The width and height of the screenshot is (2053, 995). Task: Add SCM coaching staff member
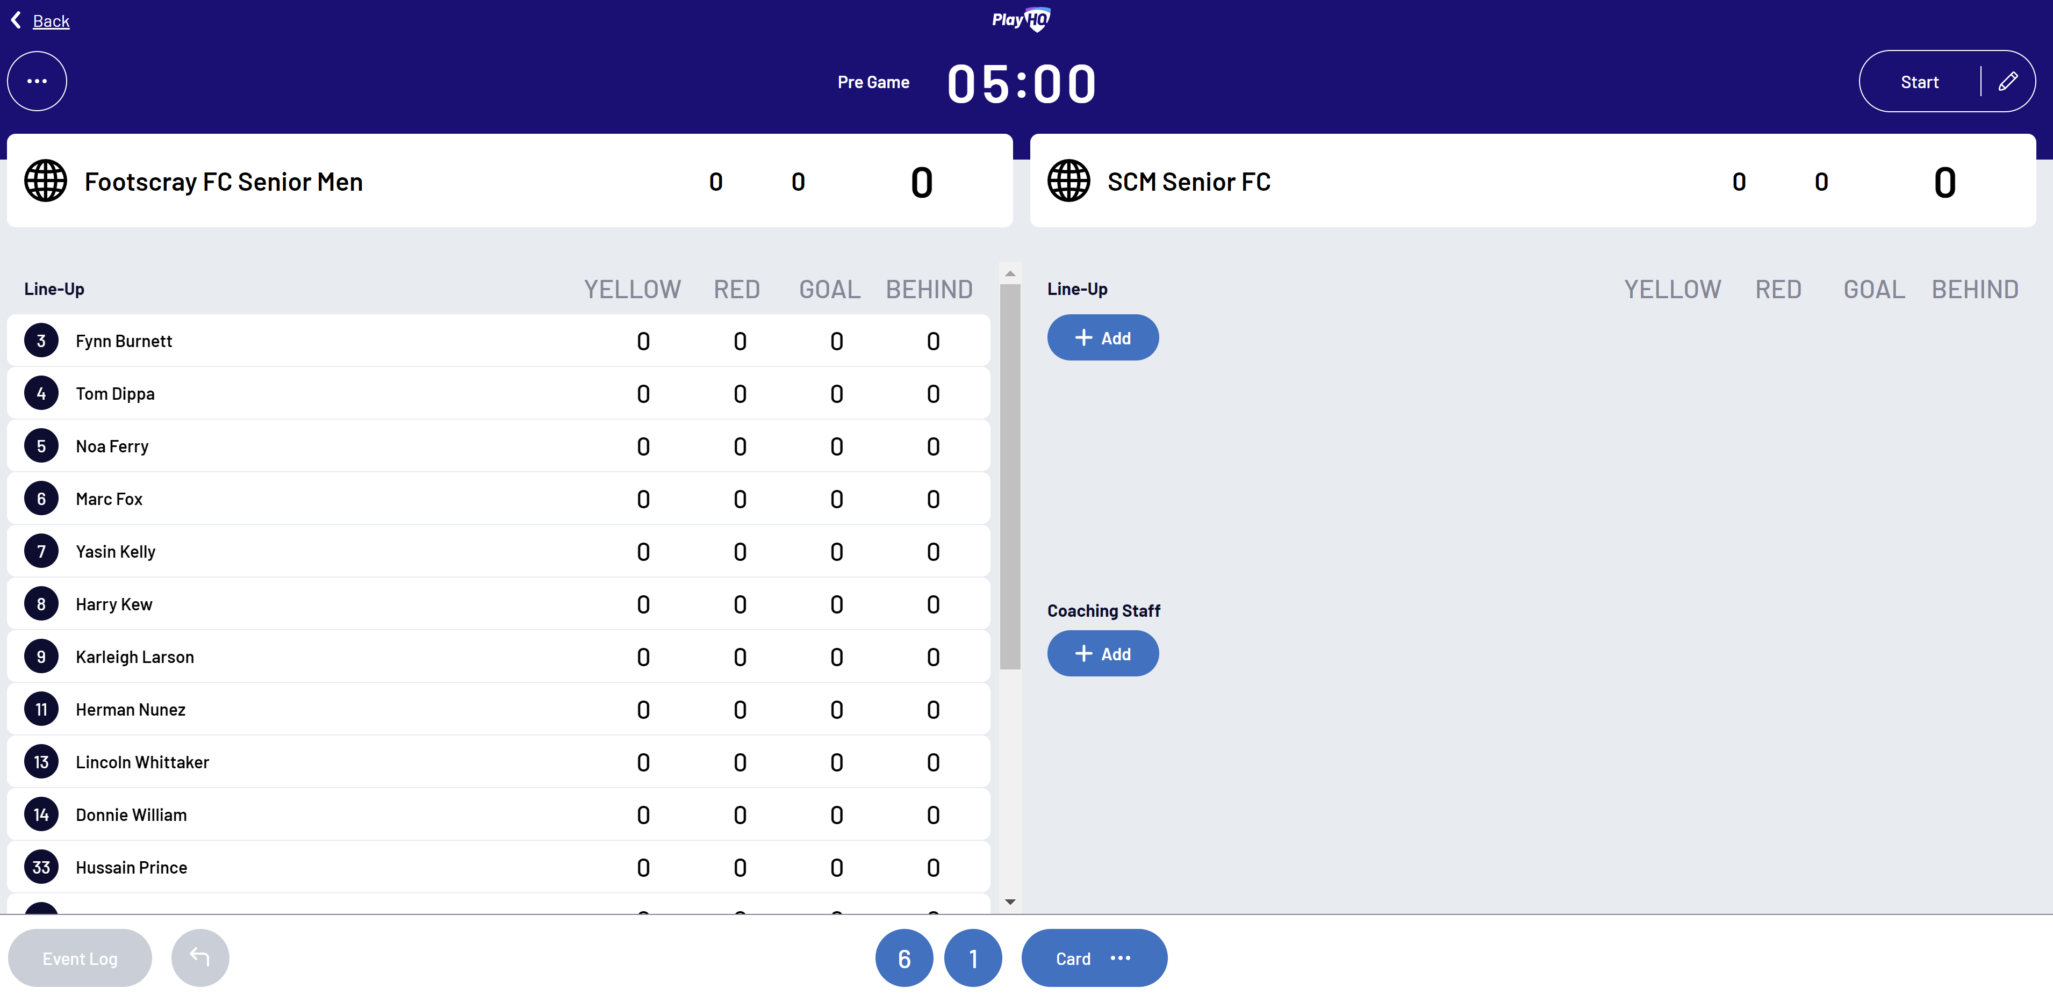tap(1102, 653)
